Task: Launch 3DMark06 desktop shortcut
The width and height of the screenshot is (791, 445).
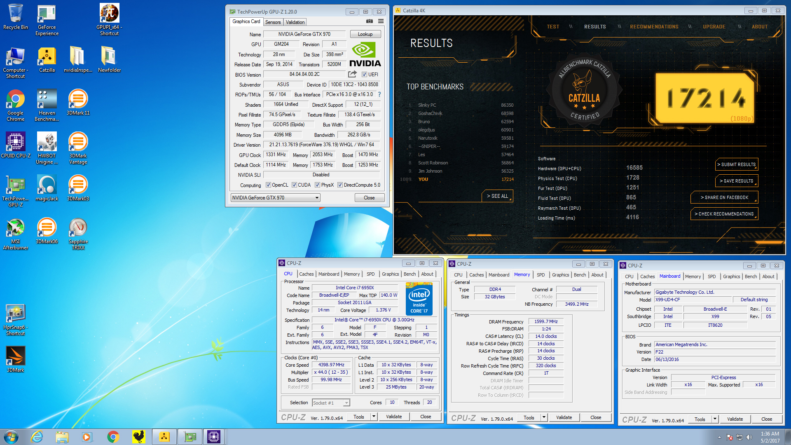Action: click(x=47, y=231)
